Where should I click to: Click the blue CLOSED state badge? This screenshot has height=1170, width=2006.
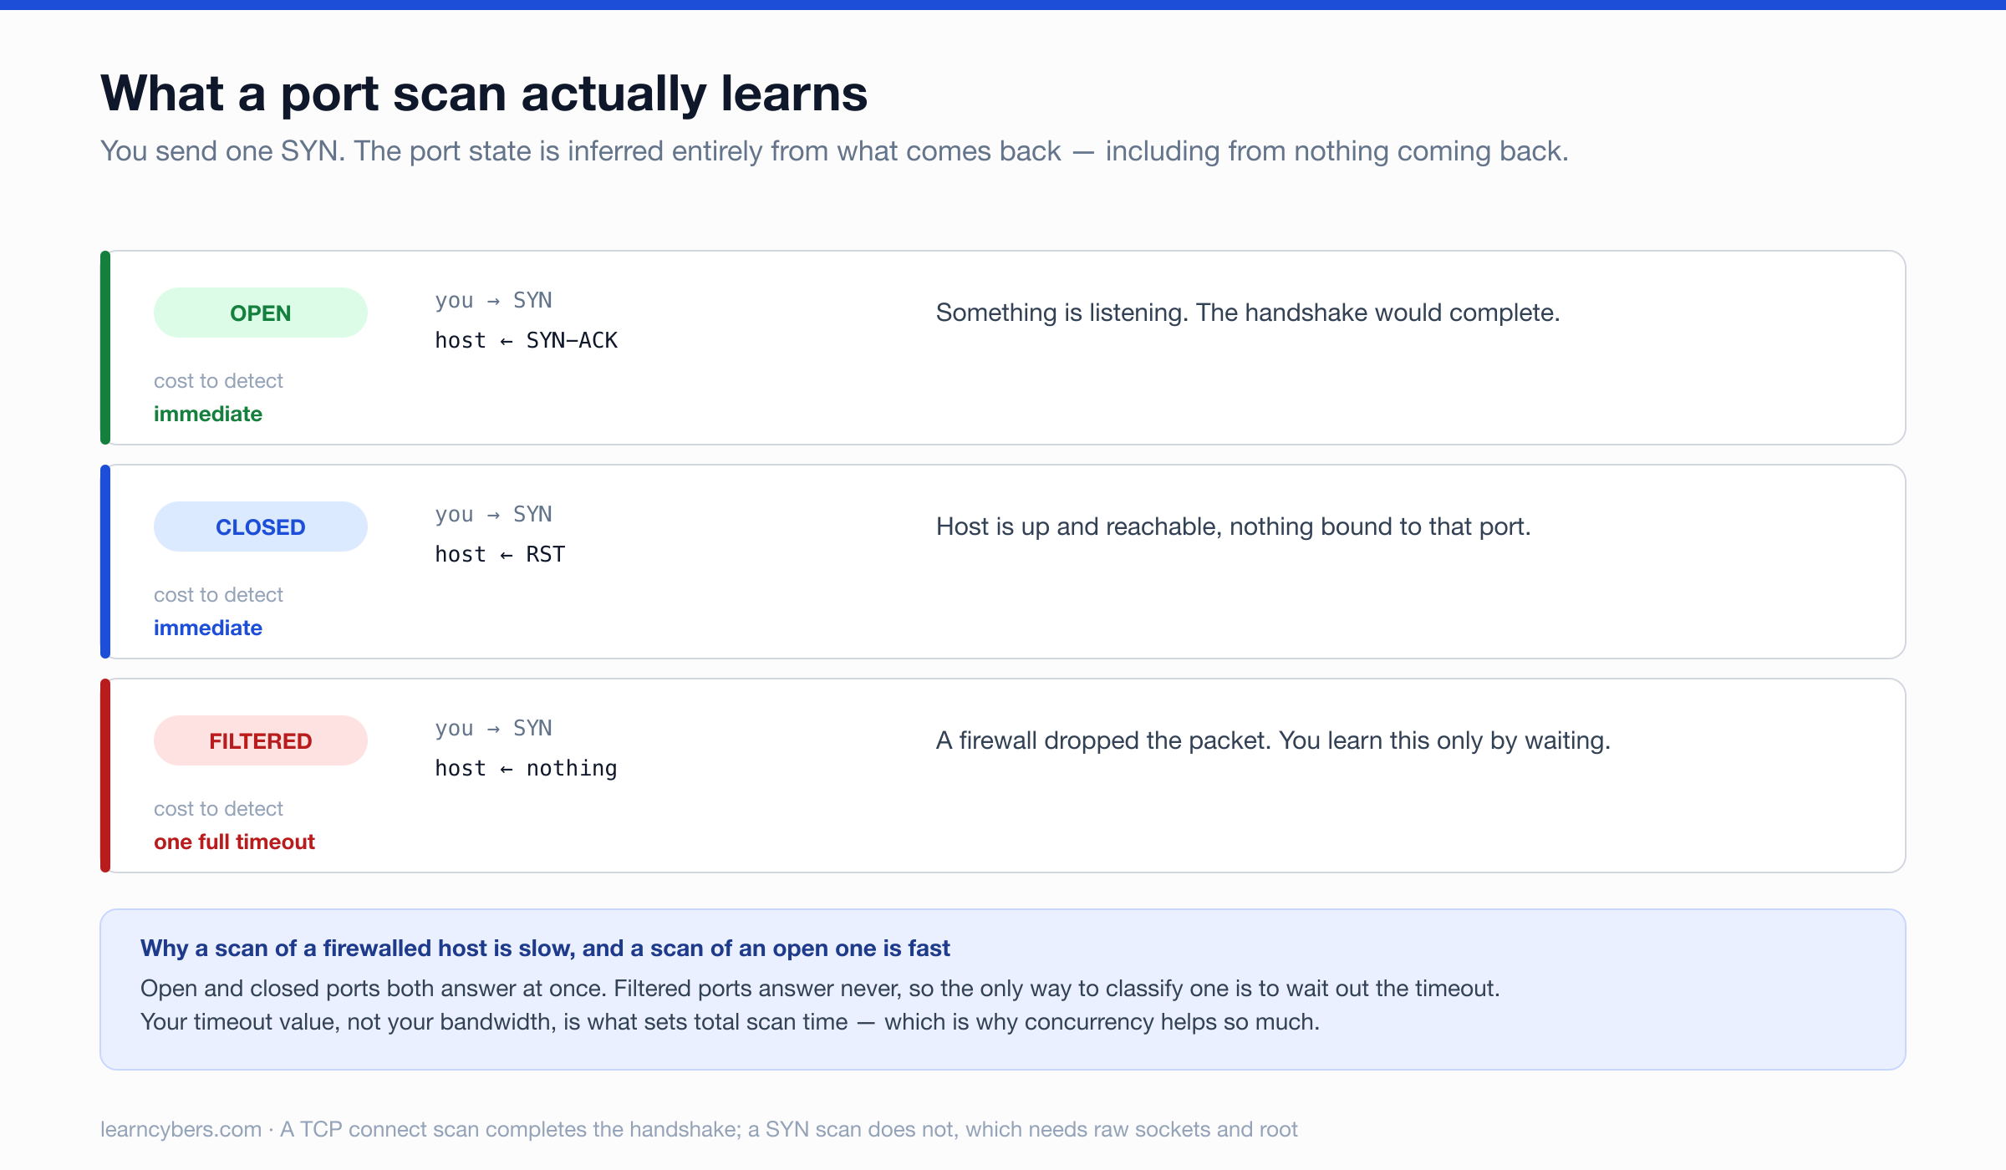pos(260,526)
